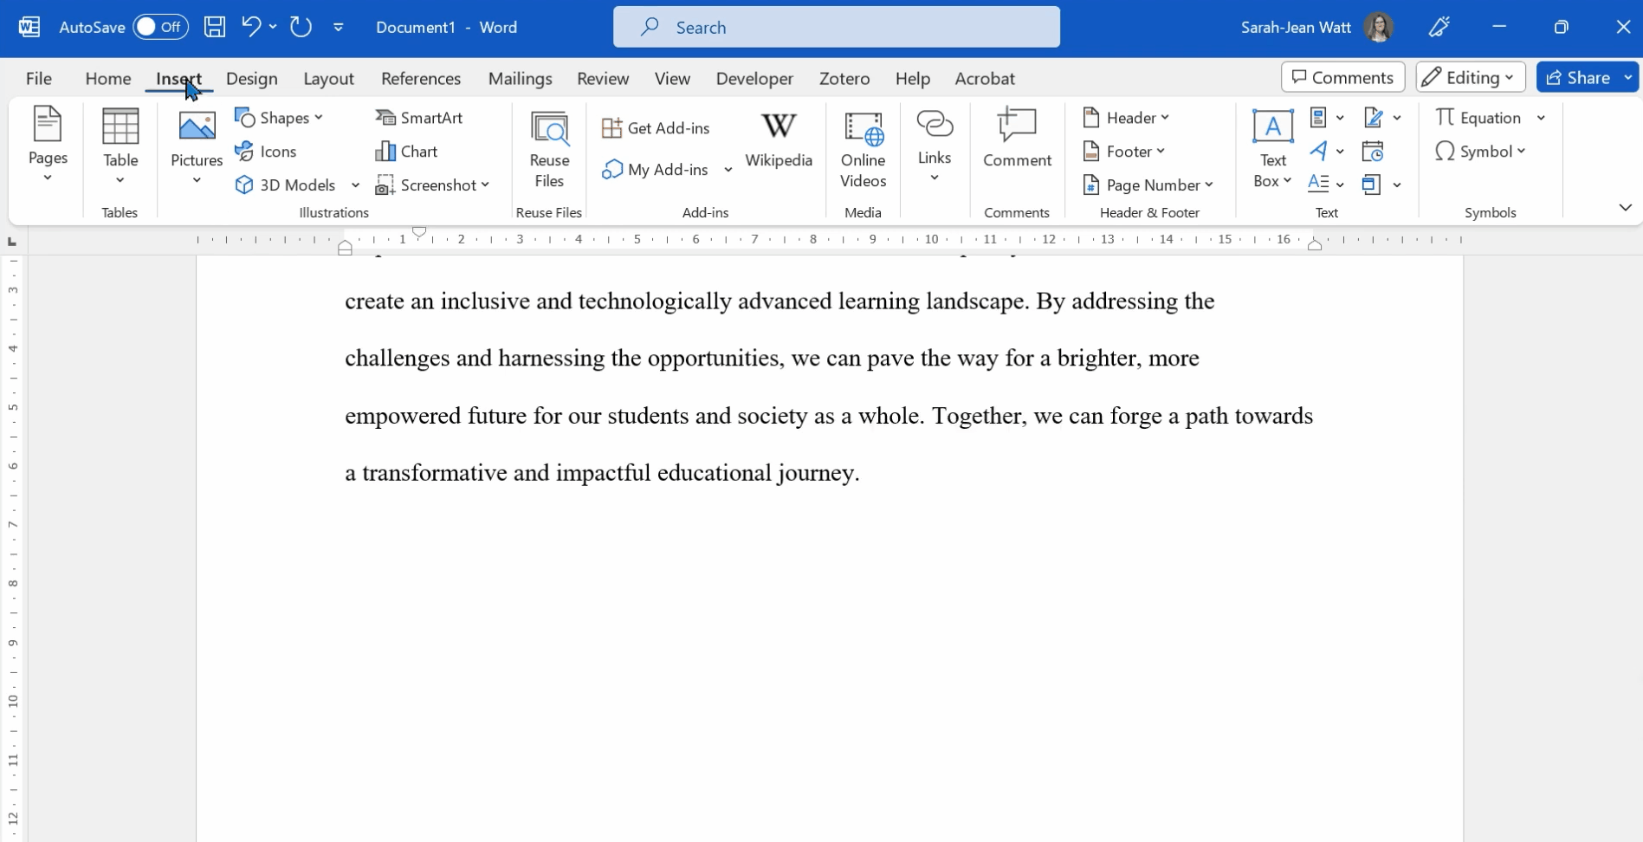This screenshot has width=1643, height=842.
Task: Switch to the View tab
Action: click(672, 78)
